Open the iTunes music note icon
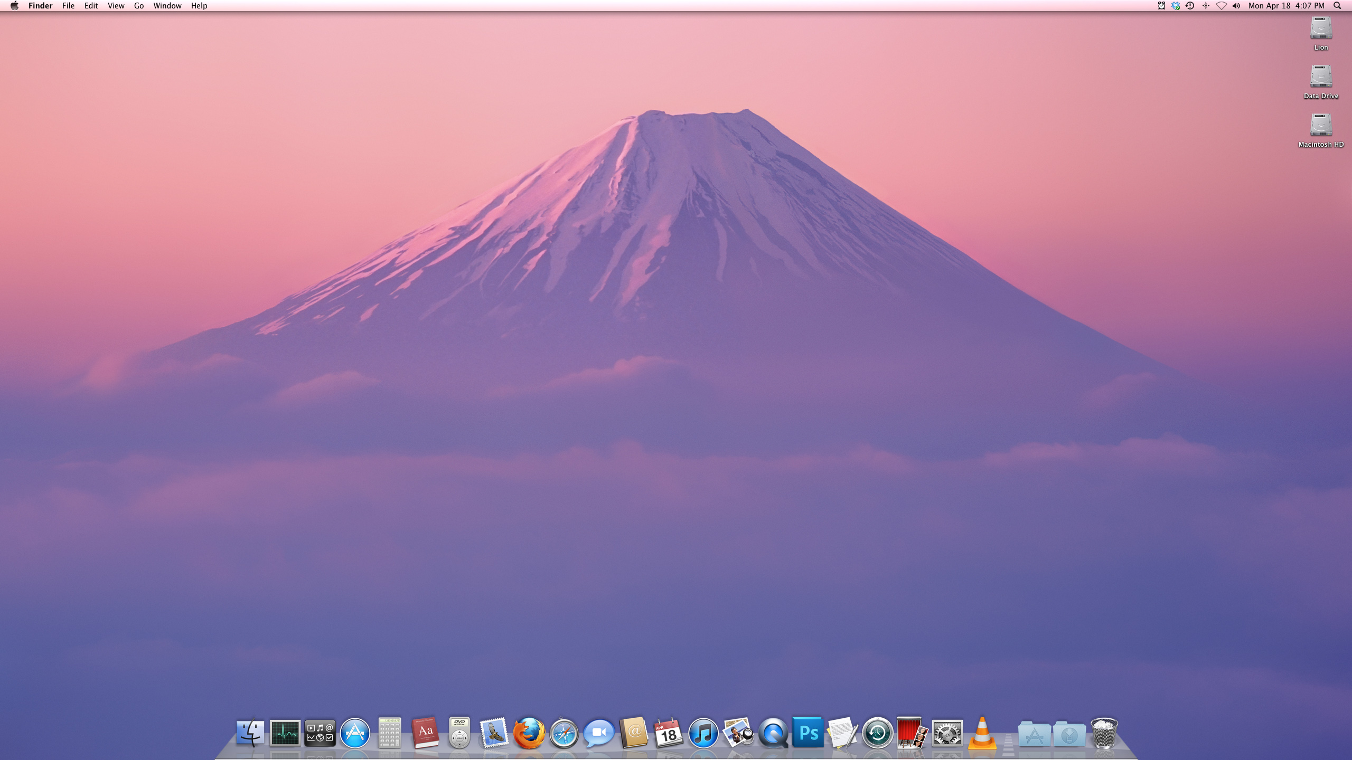Screen dimensions: 1352x760 703,733
